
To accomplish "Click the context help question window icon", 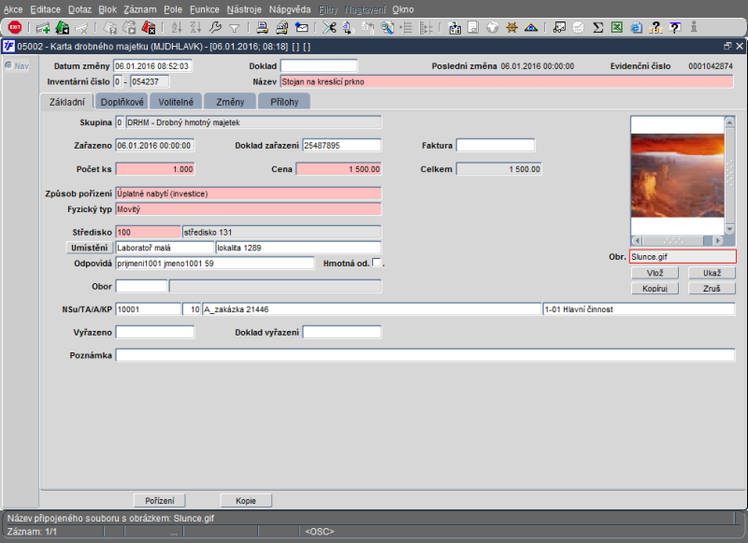I will tap(674, 28).
